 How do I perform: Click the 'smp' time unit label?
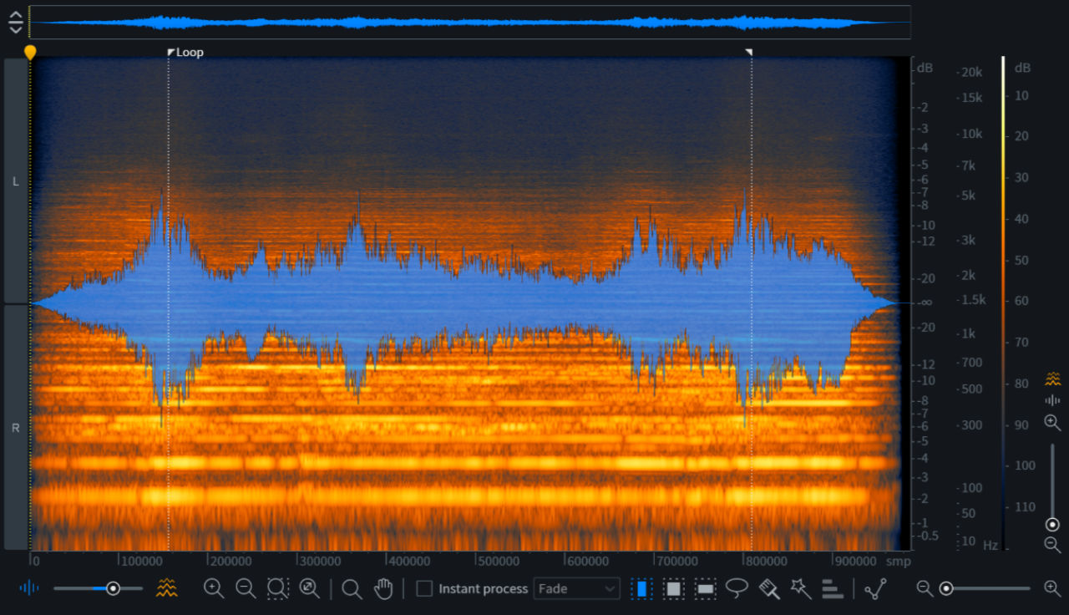click(898, 561)
